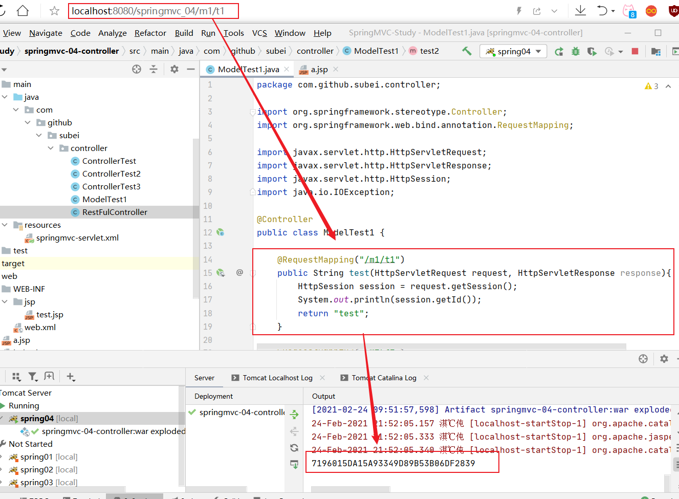Click the green Build project hammer icon

tap(467, 51)
